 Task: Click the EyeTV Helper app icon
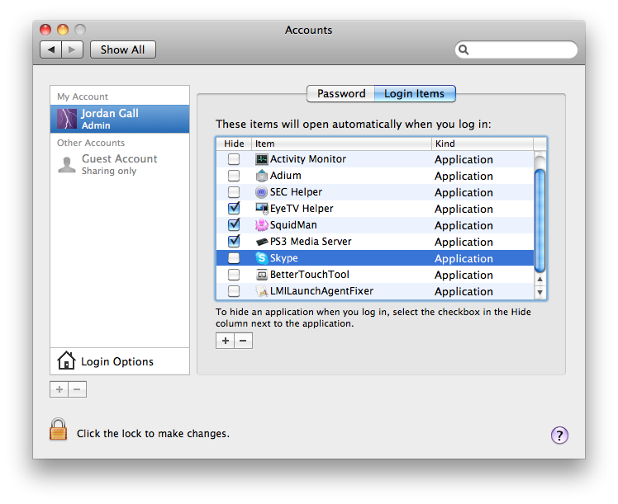[262, 209]
